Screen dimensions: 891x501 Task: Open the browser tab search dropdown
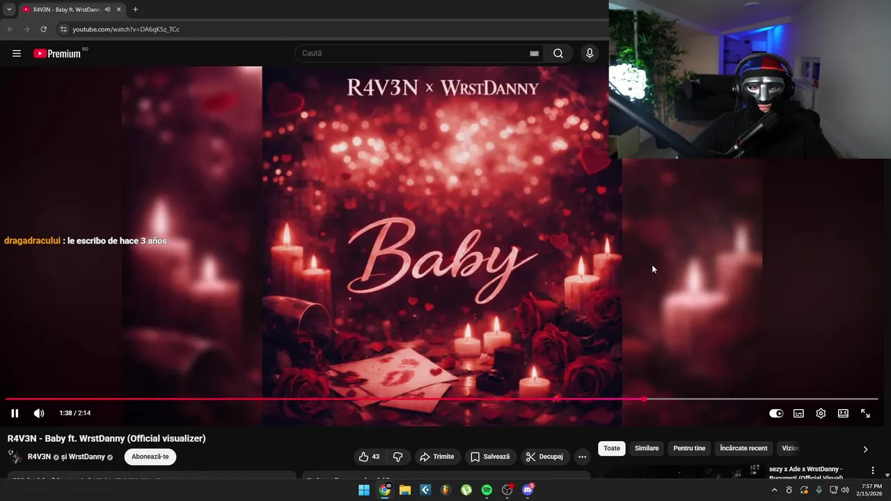coord(9,9)
